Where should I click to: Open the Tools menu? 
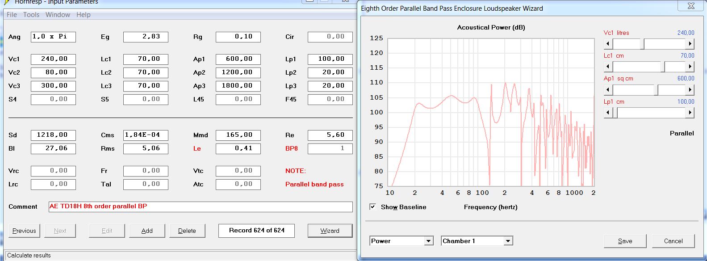coord(31,14)
